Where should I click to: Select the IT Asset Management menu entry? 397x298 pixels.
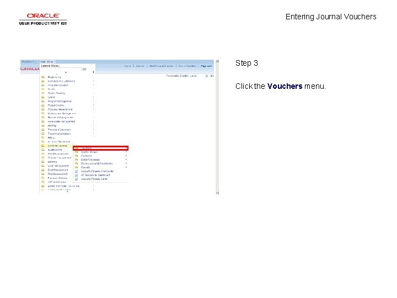point(60,158)
